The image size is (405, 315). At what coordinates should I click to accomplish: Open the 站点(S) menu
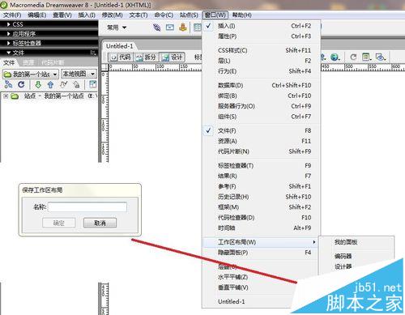[x=189, y=15]
